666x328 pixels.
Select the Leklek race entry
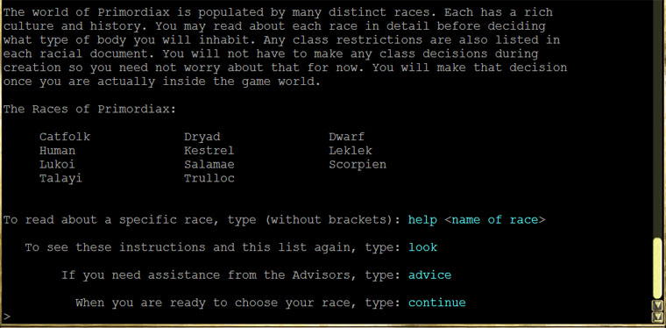pyautogui.click(x=351, y=150)
